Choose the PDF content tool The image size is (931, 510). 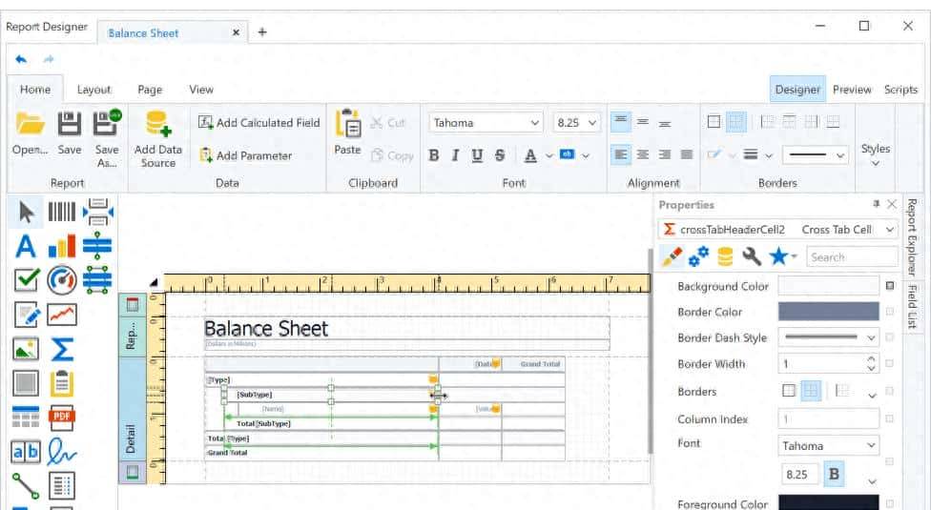[x=62, y=418]
